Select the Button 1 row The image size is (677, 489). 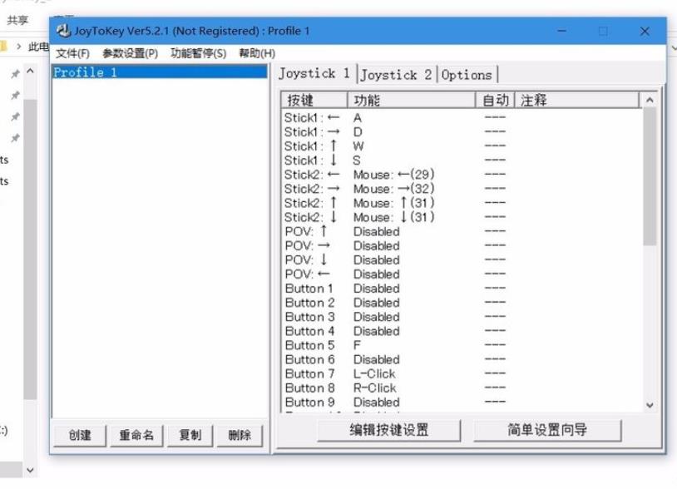tap(461, 289)
